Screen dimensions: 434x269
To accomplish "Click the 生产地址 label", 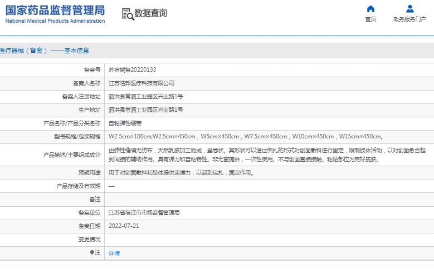I will coord(89,109).
